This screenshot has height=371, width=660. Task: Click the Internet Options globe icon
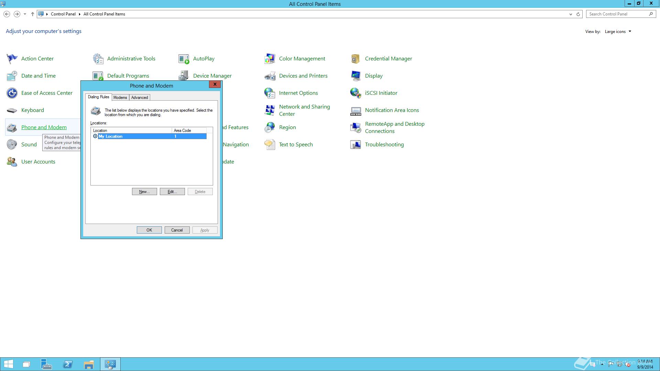[x=270, y=93]
